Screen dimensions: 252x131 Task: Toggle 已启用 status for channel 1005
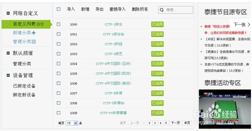click(x=157, y=73)
